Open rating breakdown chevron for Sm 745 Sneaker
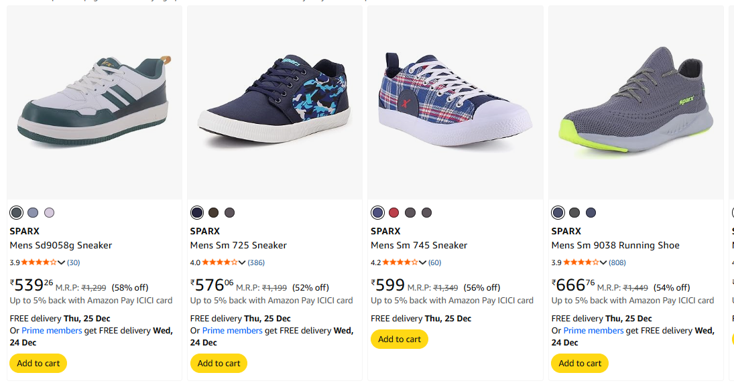This screenshot has height=383, width=734. click(423, 262)
